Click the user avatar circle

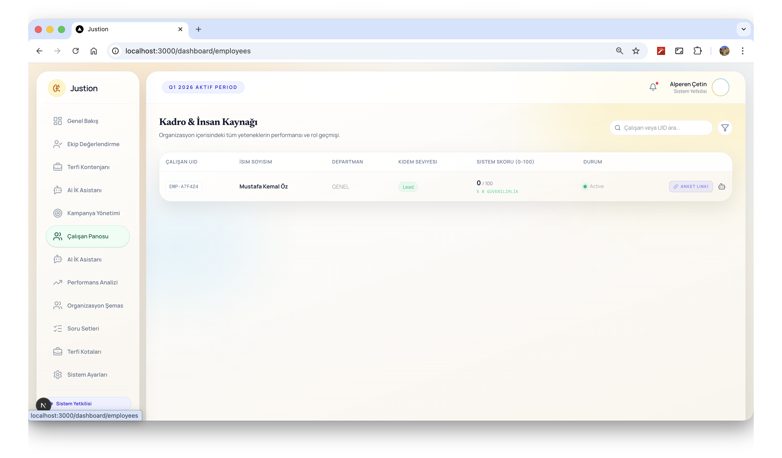(721, 87)
